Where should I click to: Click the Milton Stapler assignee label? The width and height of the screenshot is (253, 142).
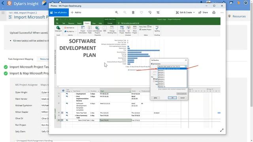(22, 112)
